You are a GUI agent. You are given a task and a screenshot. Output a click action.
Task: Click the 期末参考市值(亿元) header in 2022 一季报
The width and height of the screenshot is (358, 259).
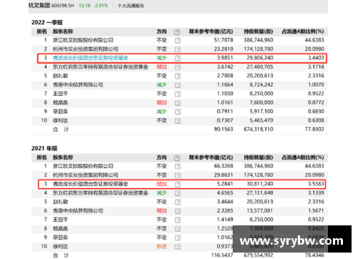[x=211, y=31]
